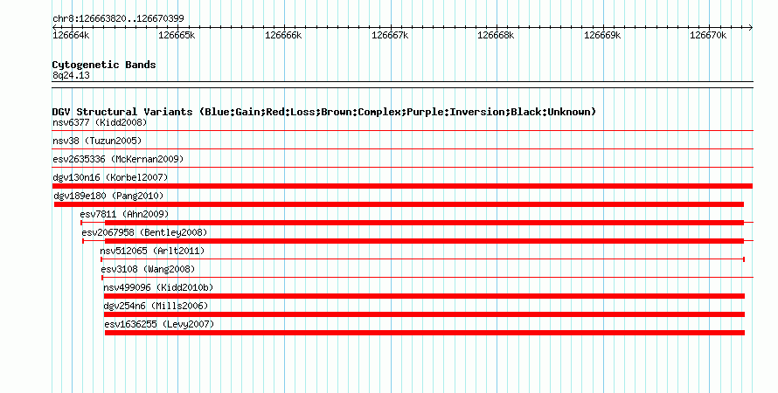Image resolution: width=778 pixels, height=393 pixels.
Task: Click the 126670k ruler label
Action: coord(708,35)
